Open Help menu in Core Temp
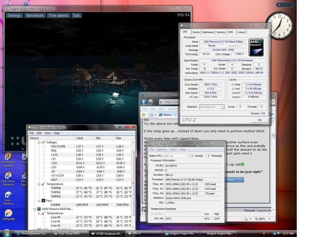 point(183,149)
